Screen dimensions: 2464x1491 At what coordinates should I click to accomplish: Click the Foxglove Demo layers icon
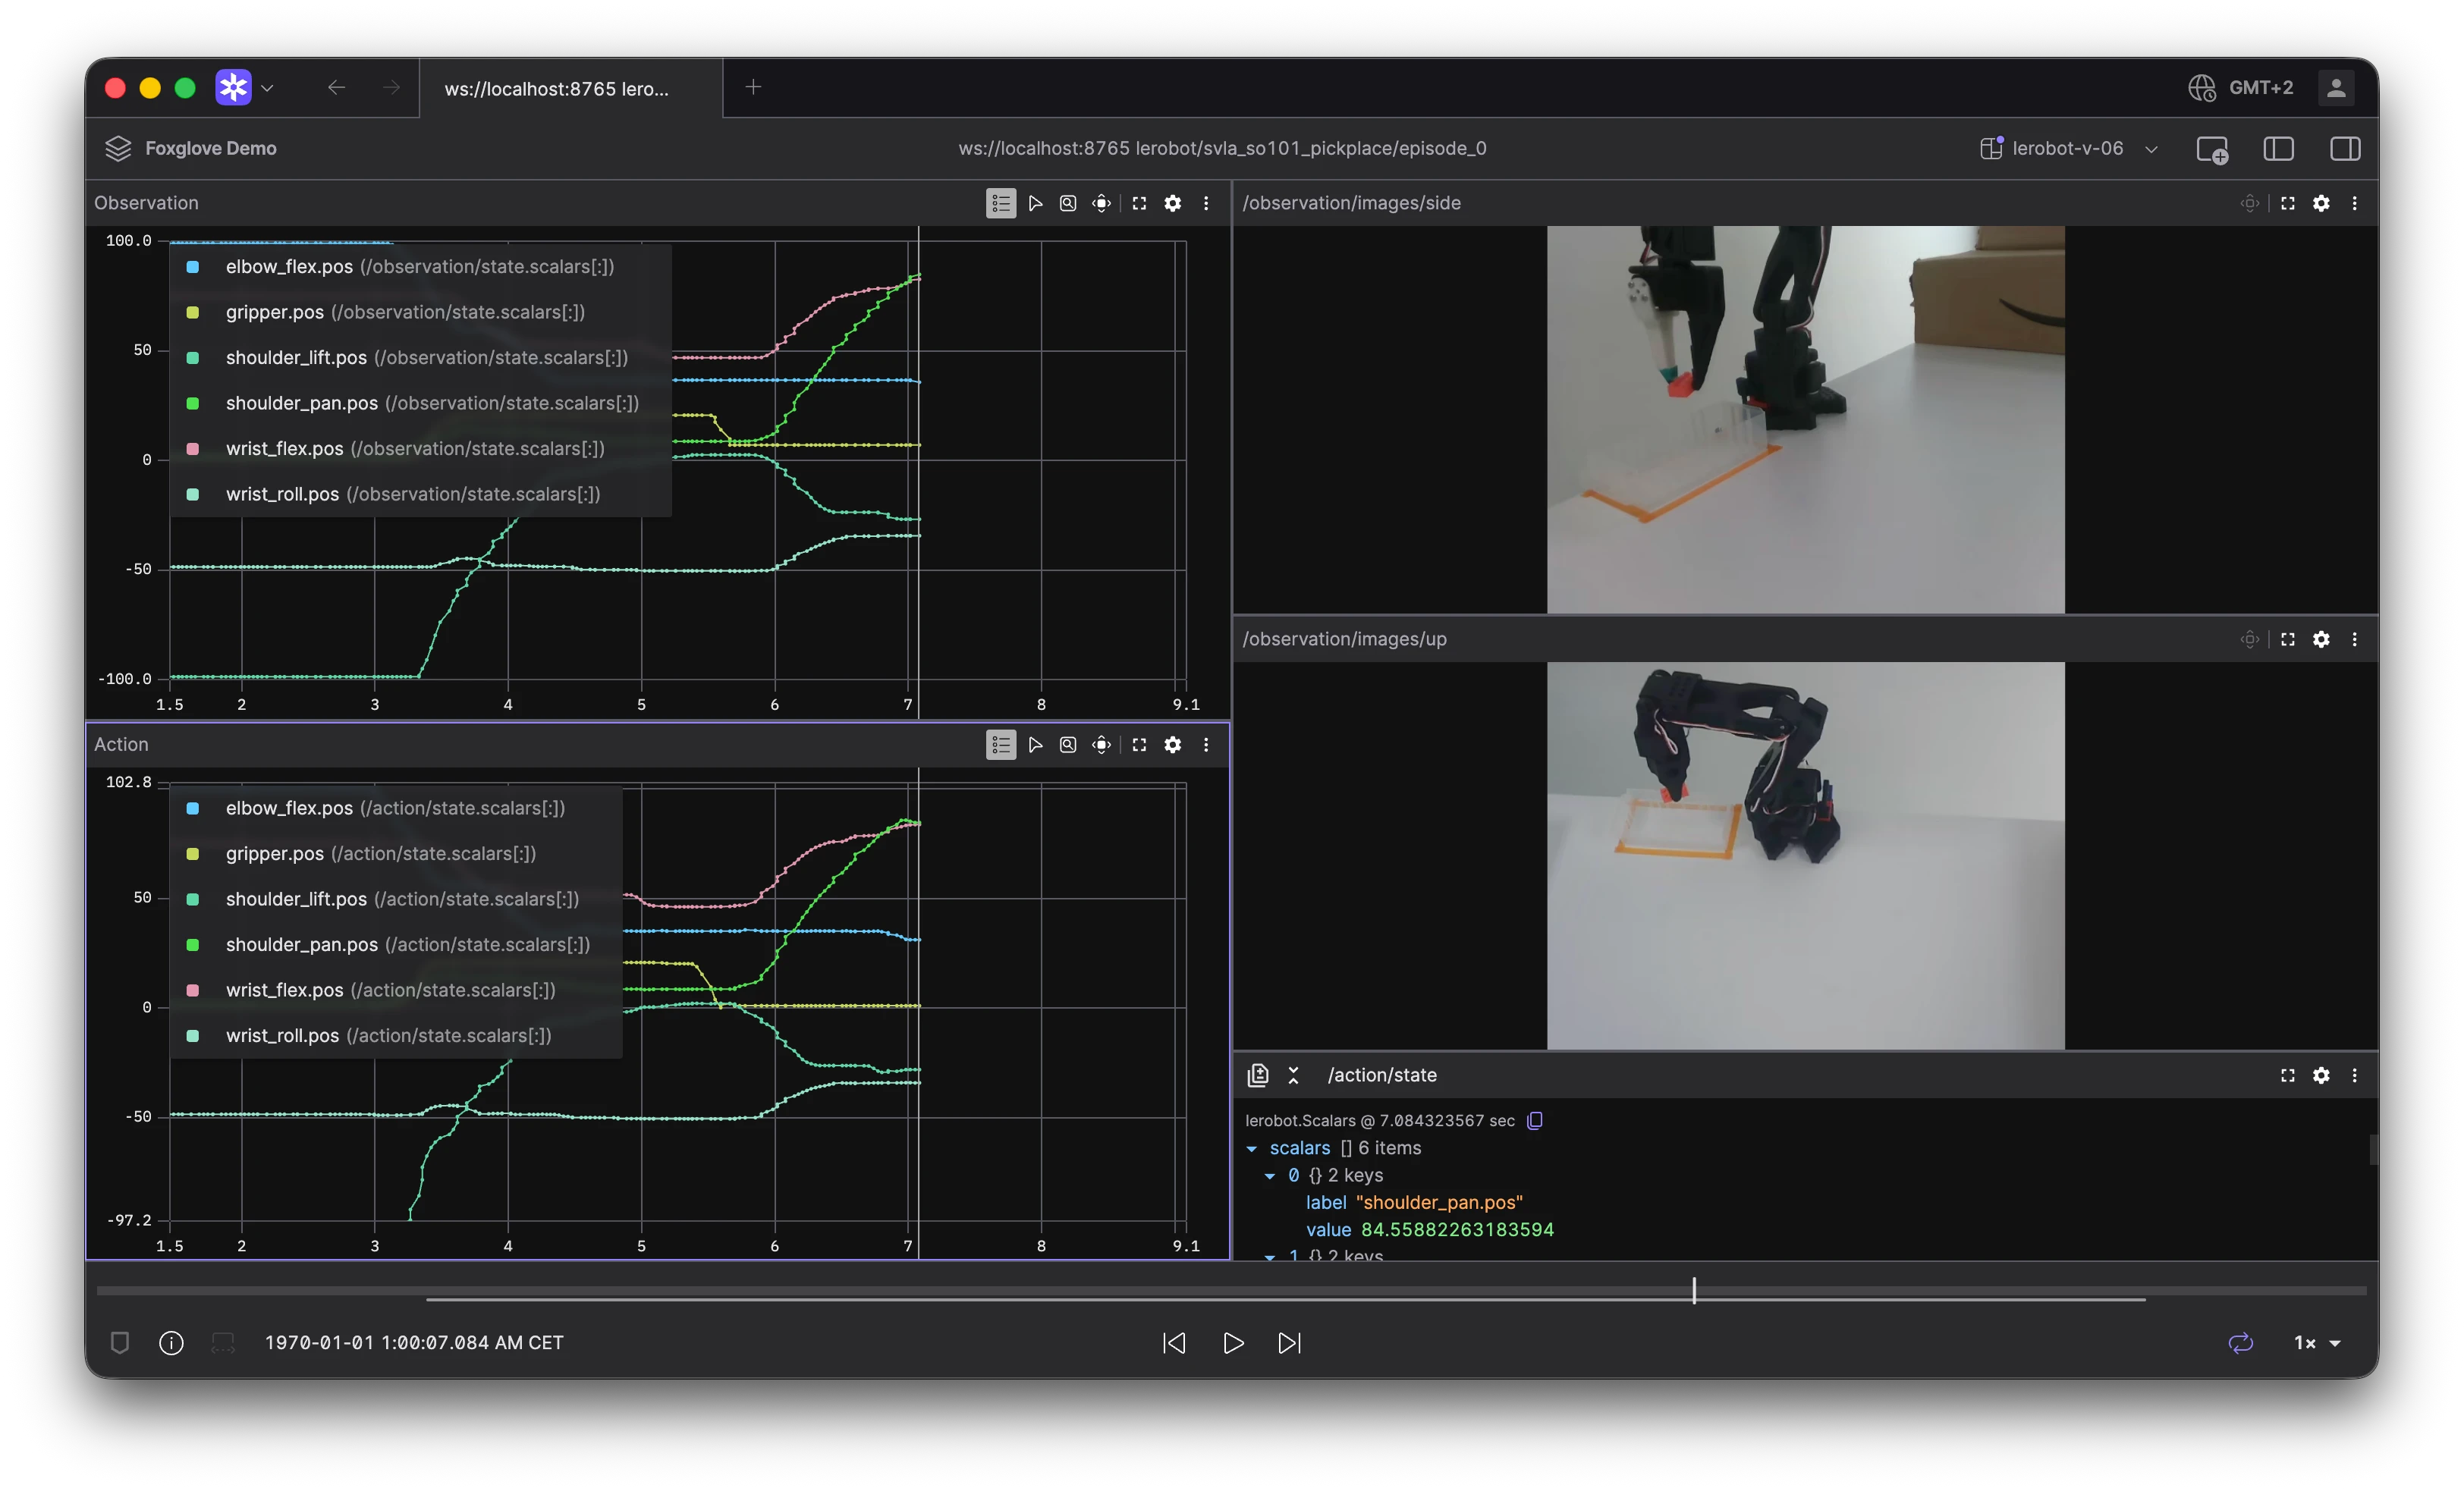pos(118,149)
